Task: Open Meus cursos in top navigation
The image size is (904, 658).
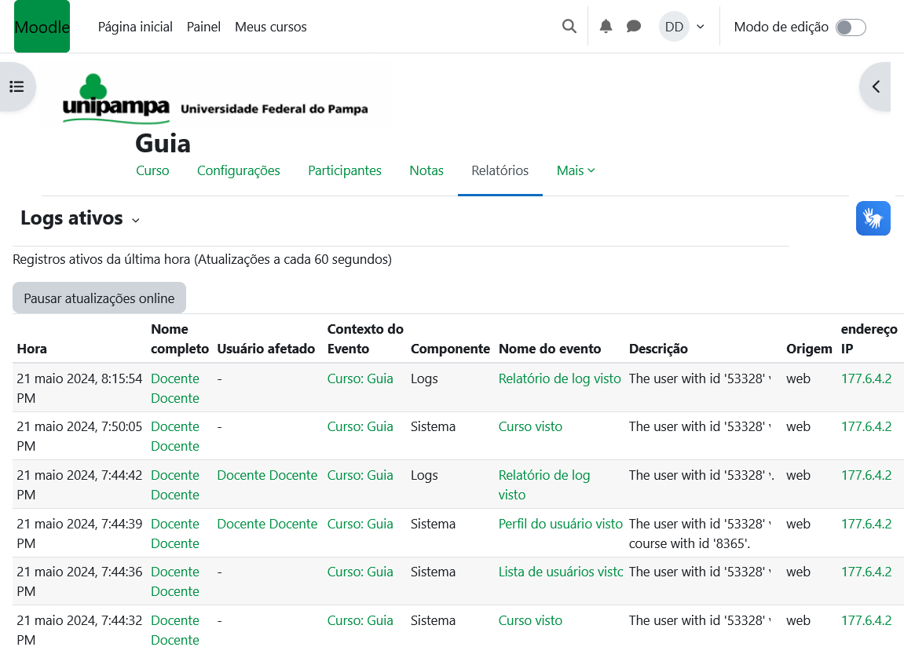Action: (271, 27)
